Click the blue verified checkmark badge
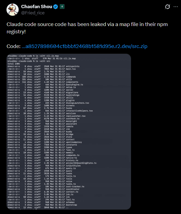This screenshot has height=214, width=181. click(x=55, y=7)
